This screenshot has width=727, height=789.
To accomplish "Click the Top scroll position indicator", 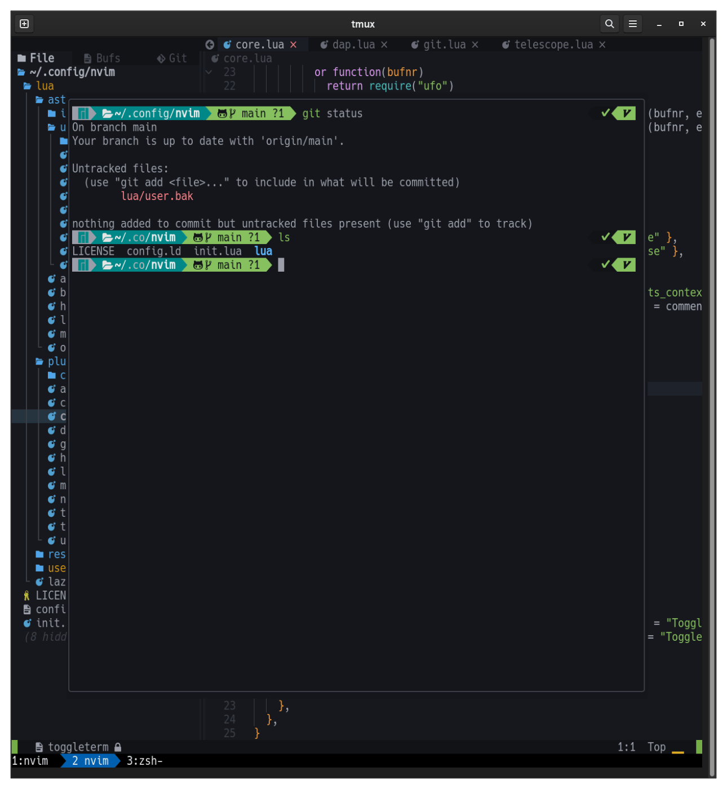I will 657,747.
